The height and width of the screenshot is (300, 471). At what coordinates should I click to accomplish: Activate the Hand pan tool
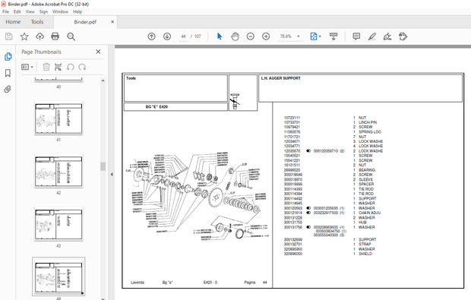(x=235, y=36)
